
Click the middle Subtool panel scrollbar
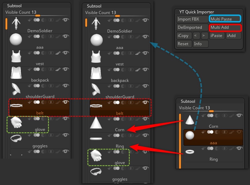pos(86,23)
